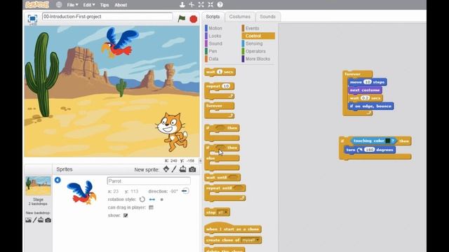Upload backdrop from file
Screen dimensions: 449x252
pyautogui.click(x=41, y=220)
